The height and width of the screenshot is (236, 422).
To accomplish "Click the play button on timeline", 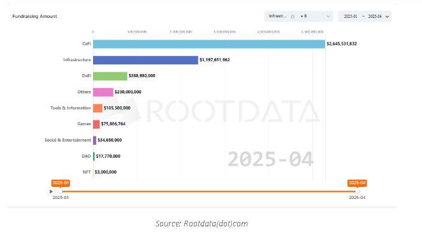I will [51, 191].
